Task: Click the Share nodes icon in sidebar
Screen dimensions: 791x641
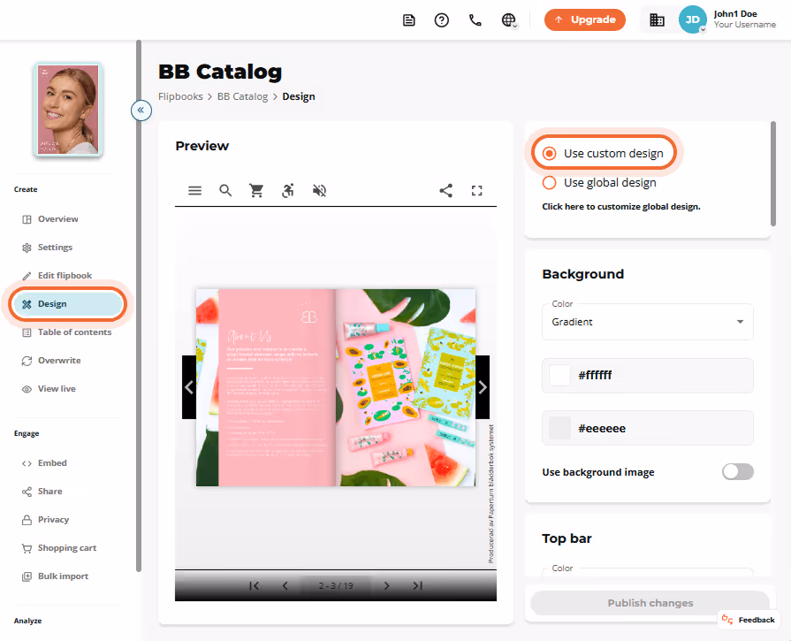Action: (x=27, y=492)
